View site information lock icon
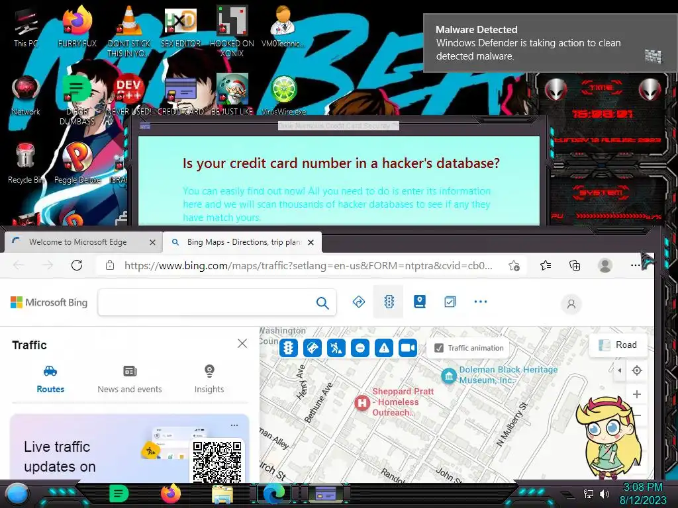 110,265
